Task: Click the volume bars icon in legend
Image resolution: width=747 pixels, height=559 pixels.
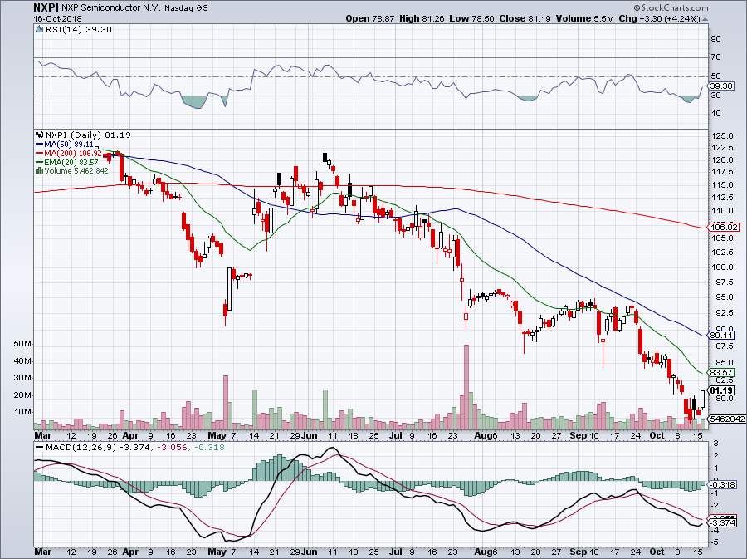Action: (40, 171)
